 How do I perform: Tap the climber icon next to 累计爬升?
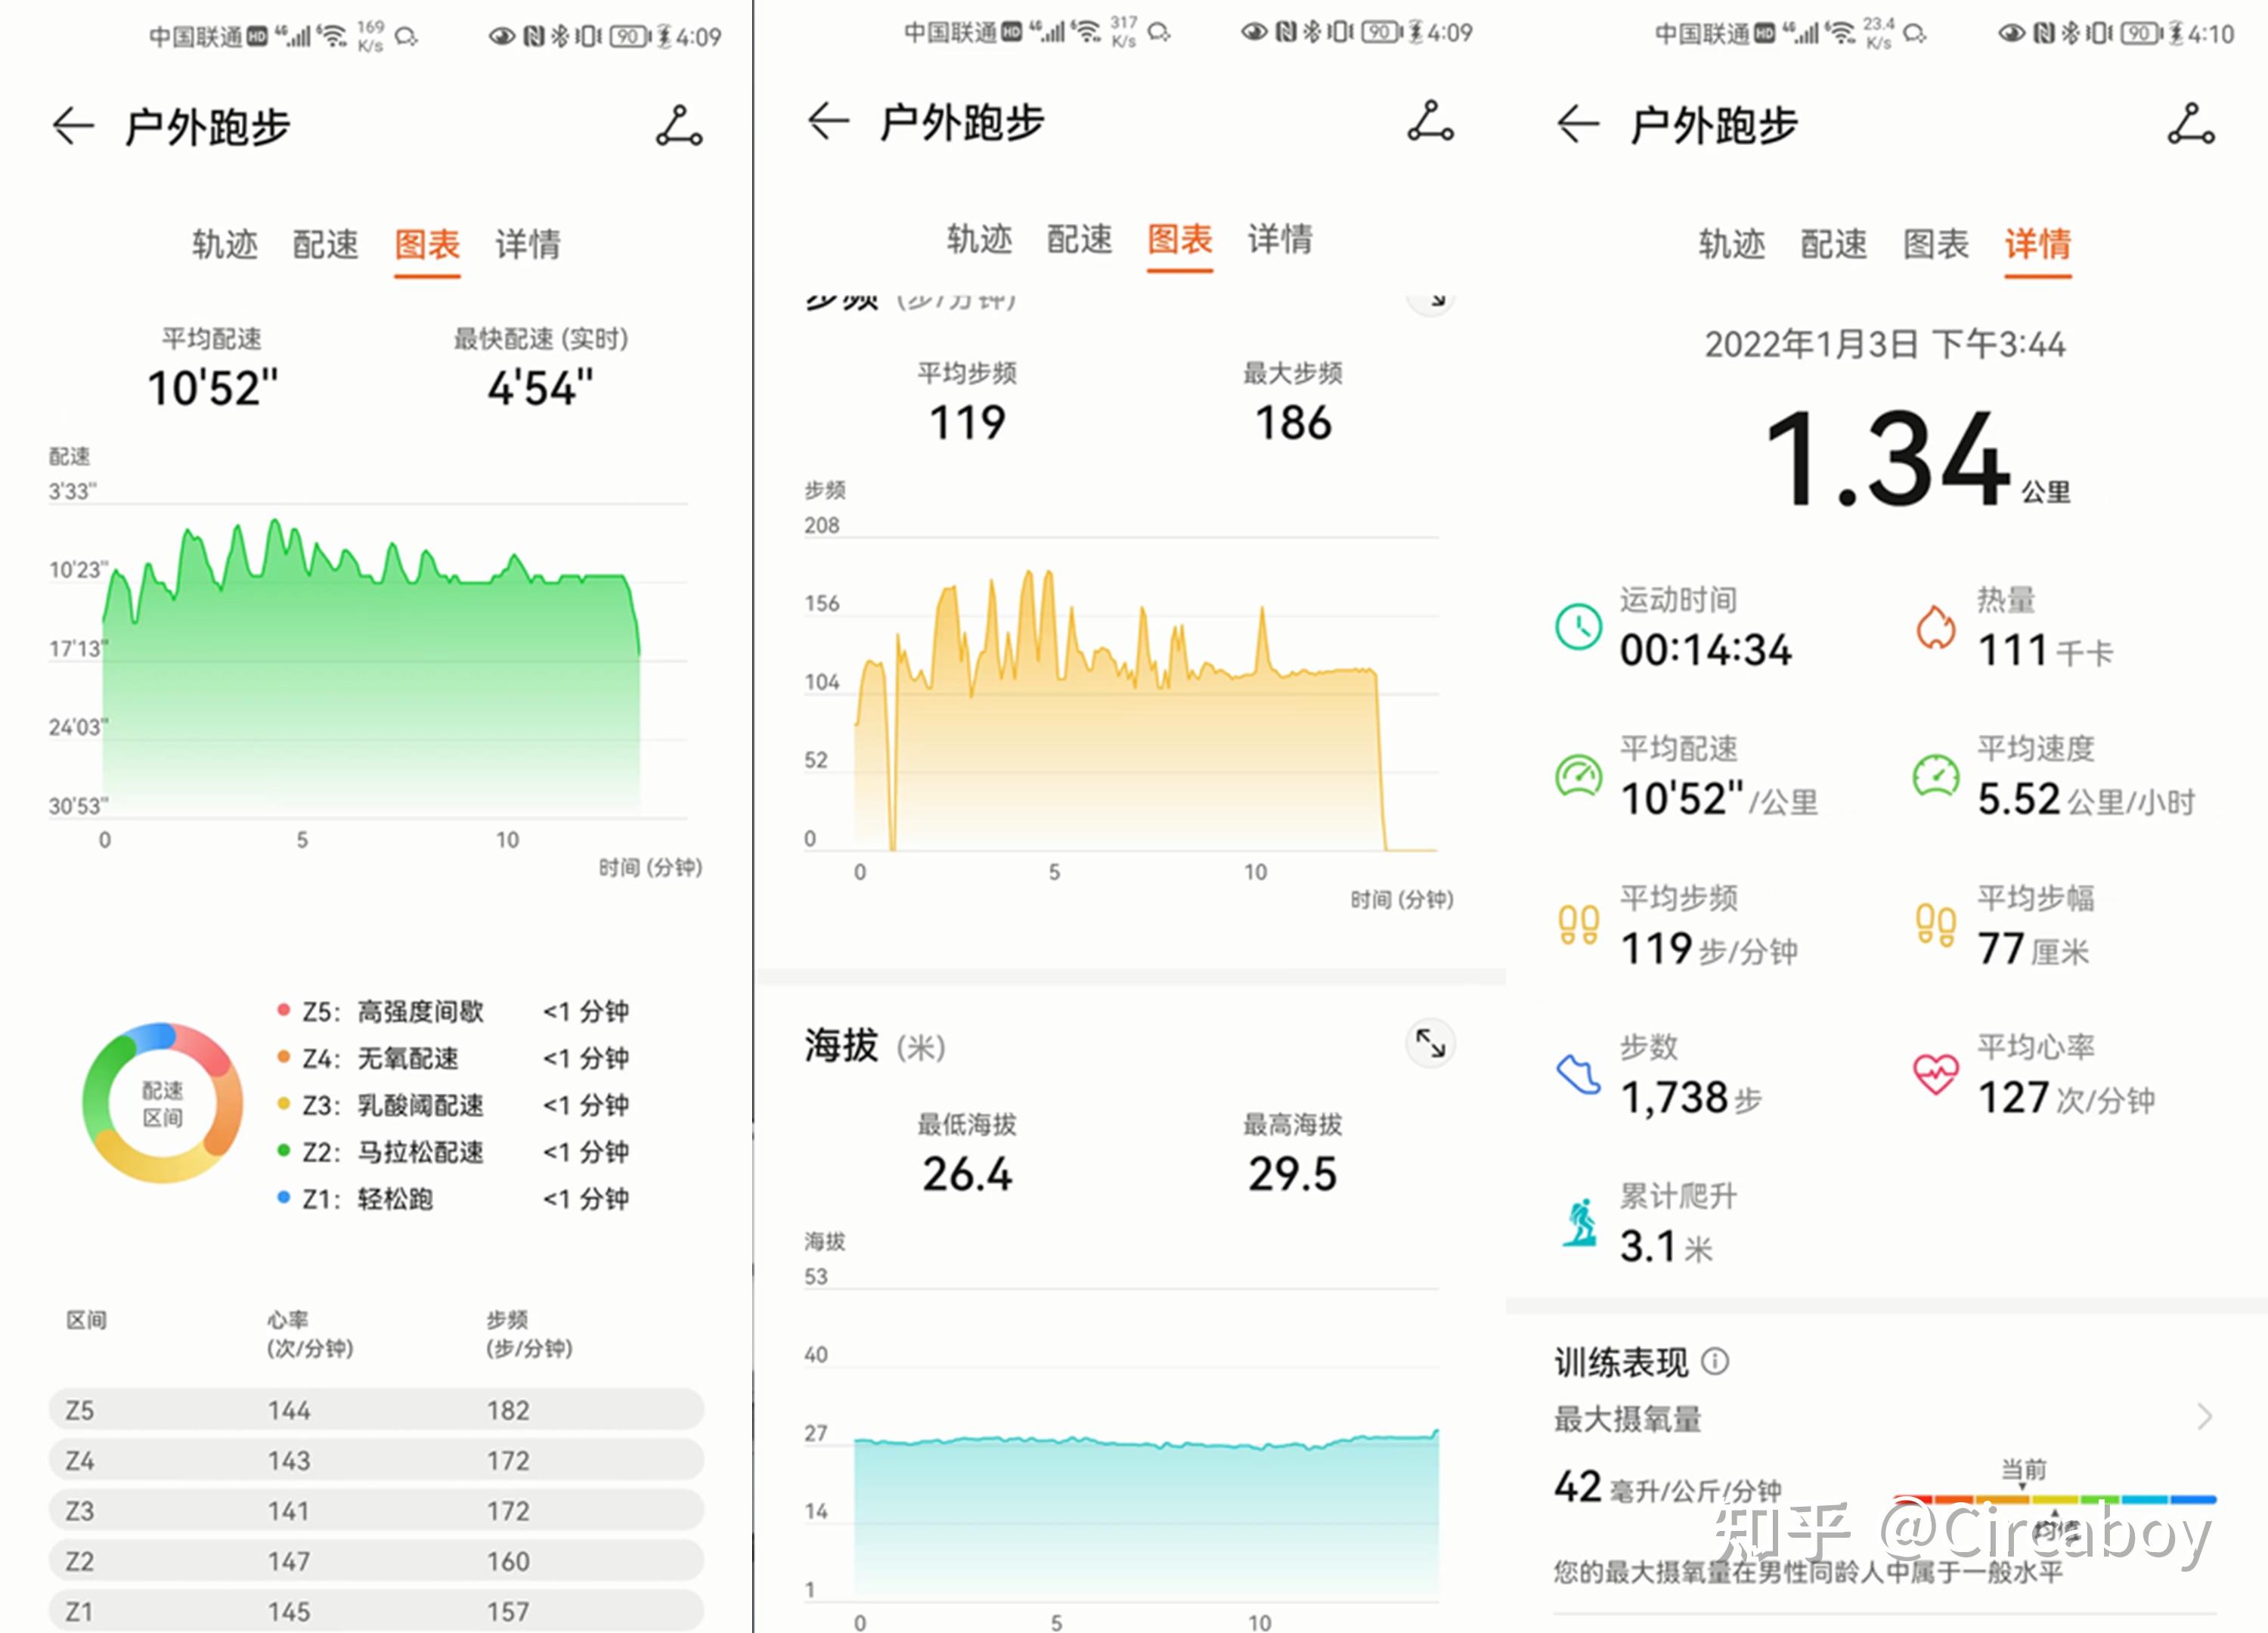(1578, 1222)
